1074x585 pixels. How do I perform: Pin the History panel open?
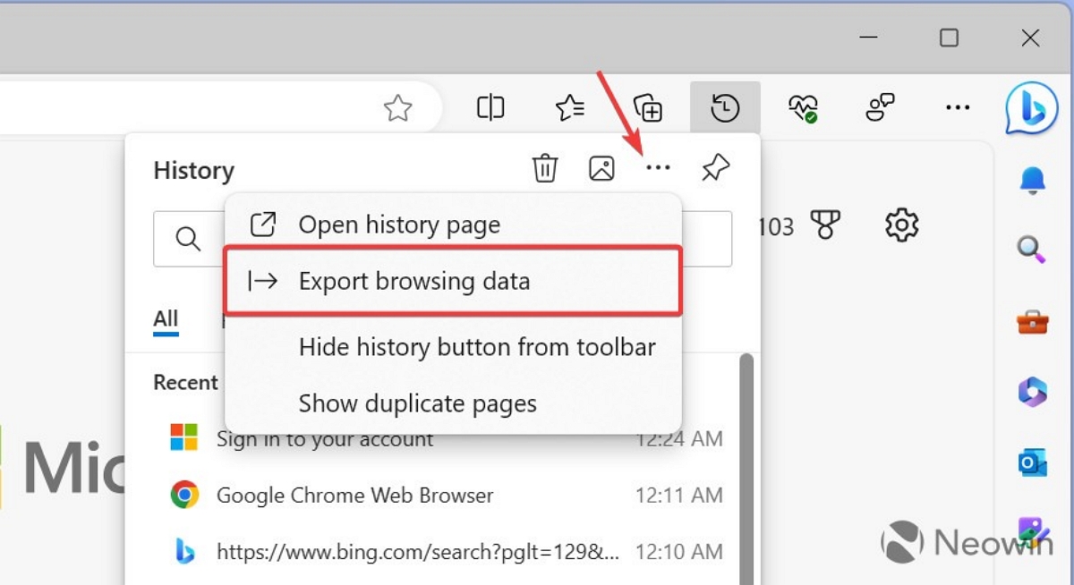pos(715,168)
